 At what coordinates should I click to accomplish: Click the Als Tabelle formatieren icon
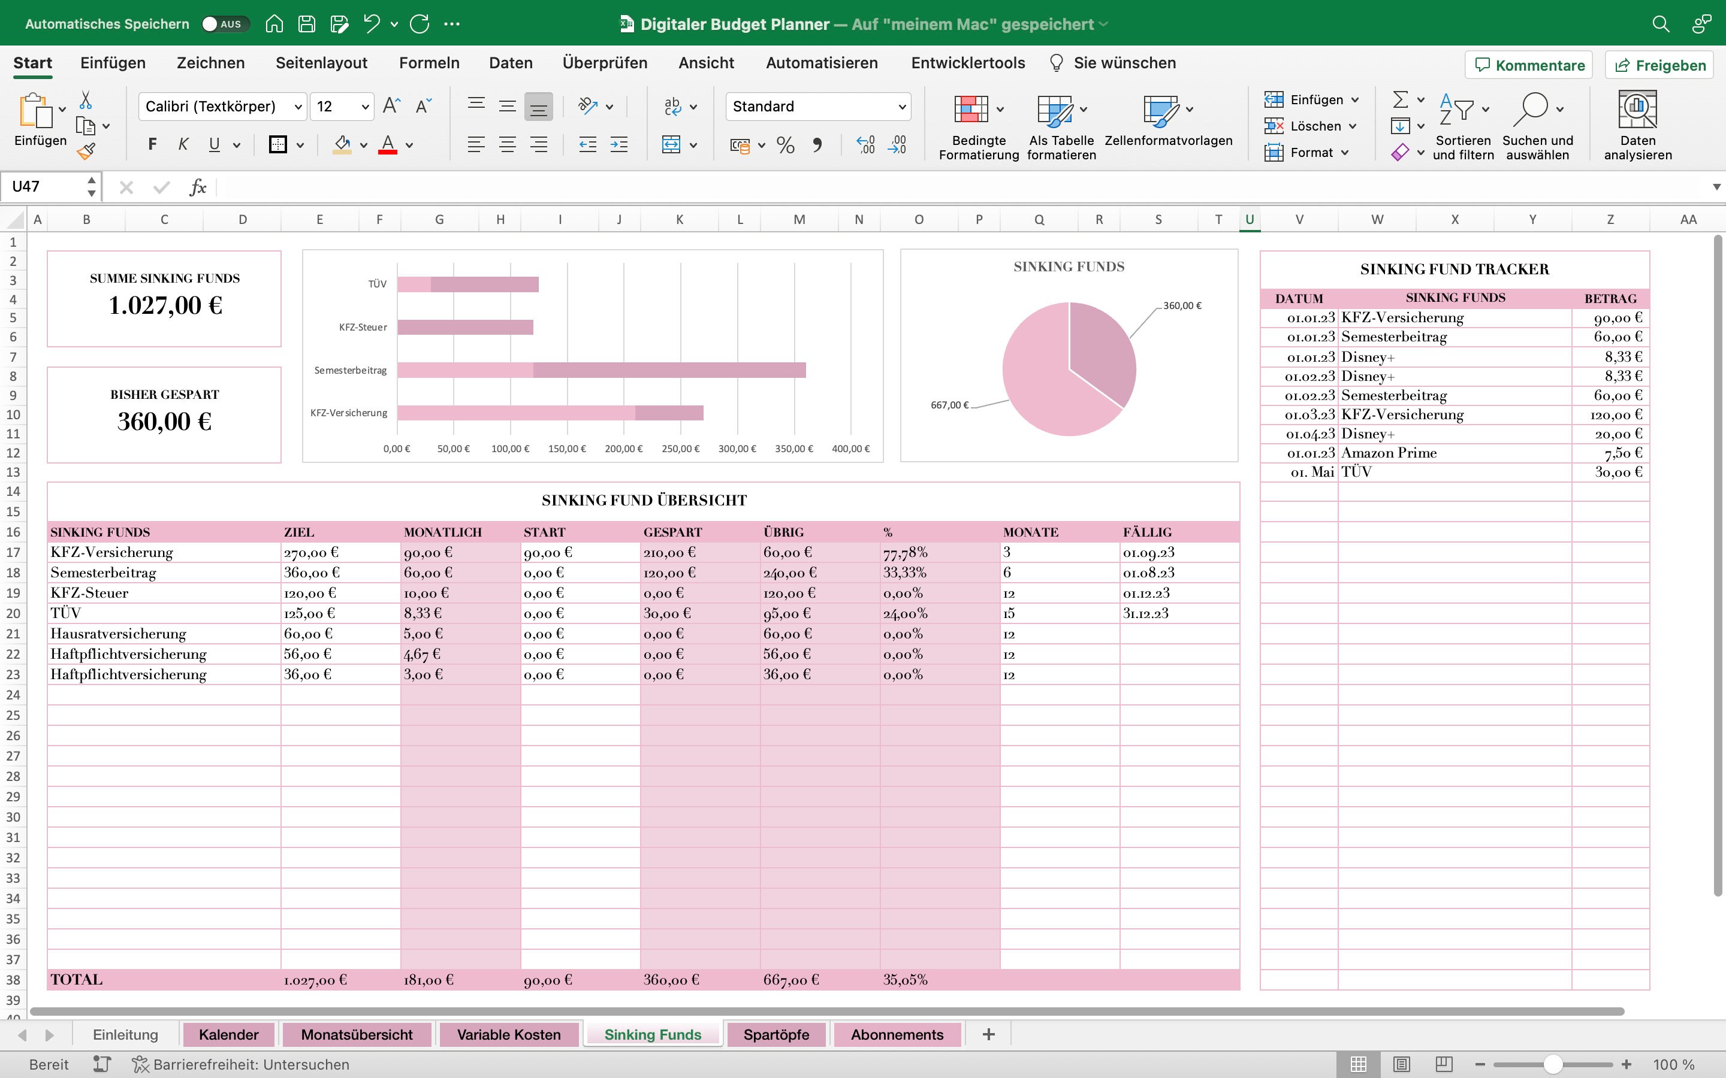1055,111
